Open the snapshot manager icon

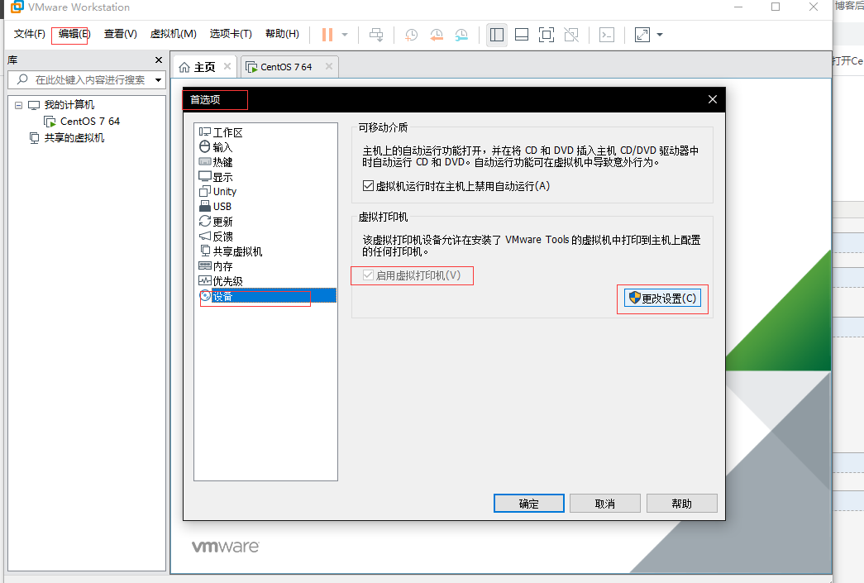coord(461,35)
